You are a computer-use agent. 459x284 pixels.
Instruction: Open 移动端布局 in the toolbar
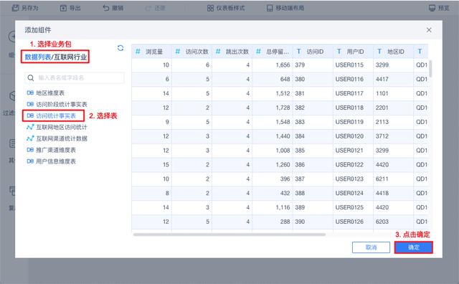[x=285, y=8]
